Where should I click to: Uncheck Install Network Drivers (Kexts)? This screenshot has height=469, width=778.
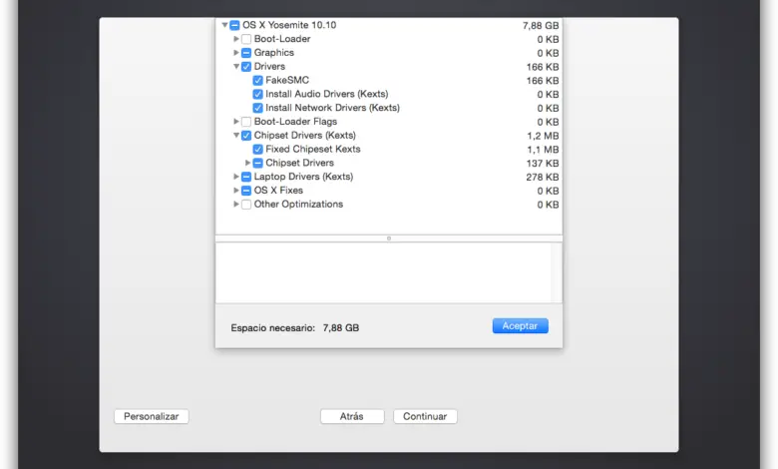(x=257, y=108)
